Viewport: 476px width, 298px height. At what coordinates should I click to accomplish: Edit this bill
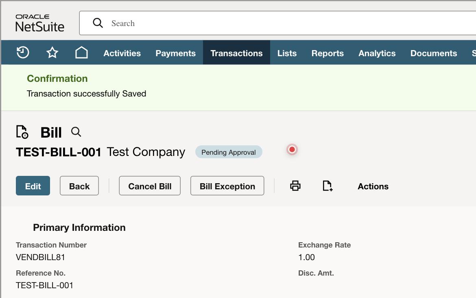click(x=33, y=186)
